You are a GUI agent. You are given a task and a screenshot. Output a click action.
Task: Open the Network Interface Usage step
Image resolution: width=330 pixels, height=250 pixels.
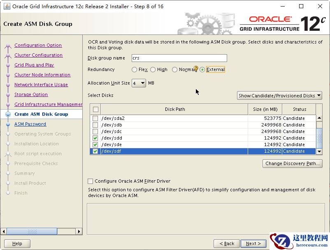coord(41,85)
